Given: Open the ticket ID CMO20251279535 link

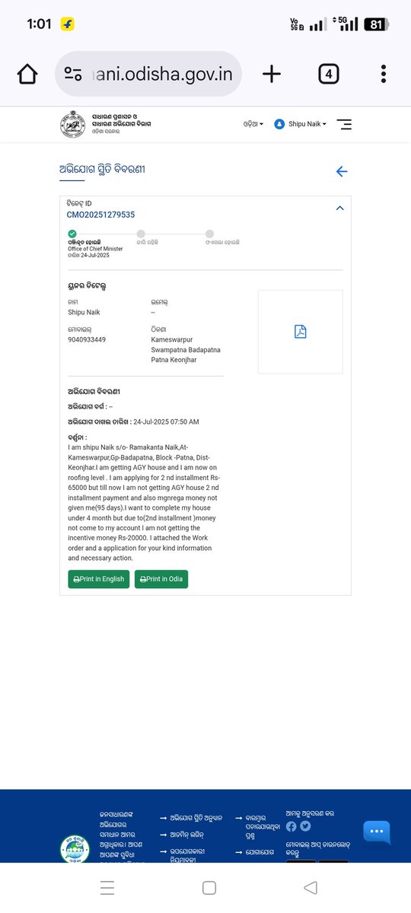Looking at the screenshot, I should coord(100,215).
